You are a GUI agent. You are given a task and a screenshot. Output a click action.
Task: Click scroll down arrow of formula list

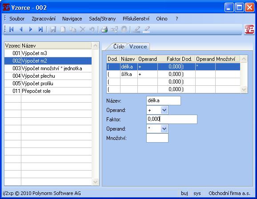point(95,182)
